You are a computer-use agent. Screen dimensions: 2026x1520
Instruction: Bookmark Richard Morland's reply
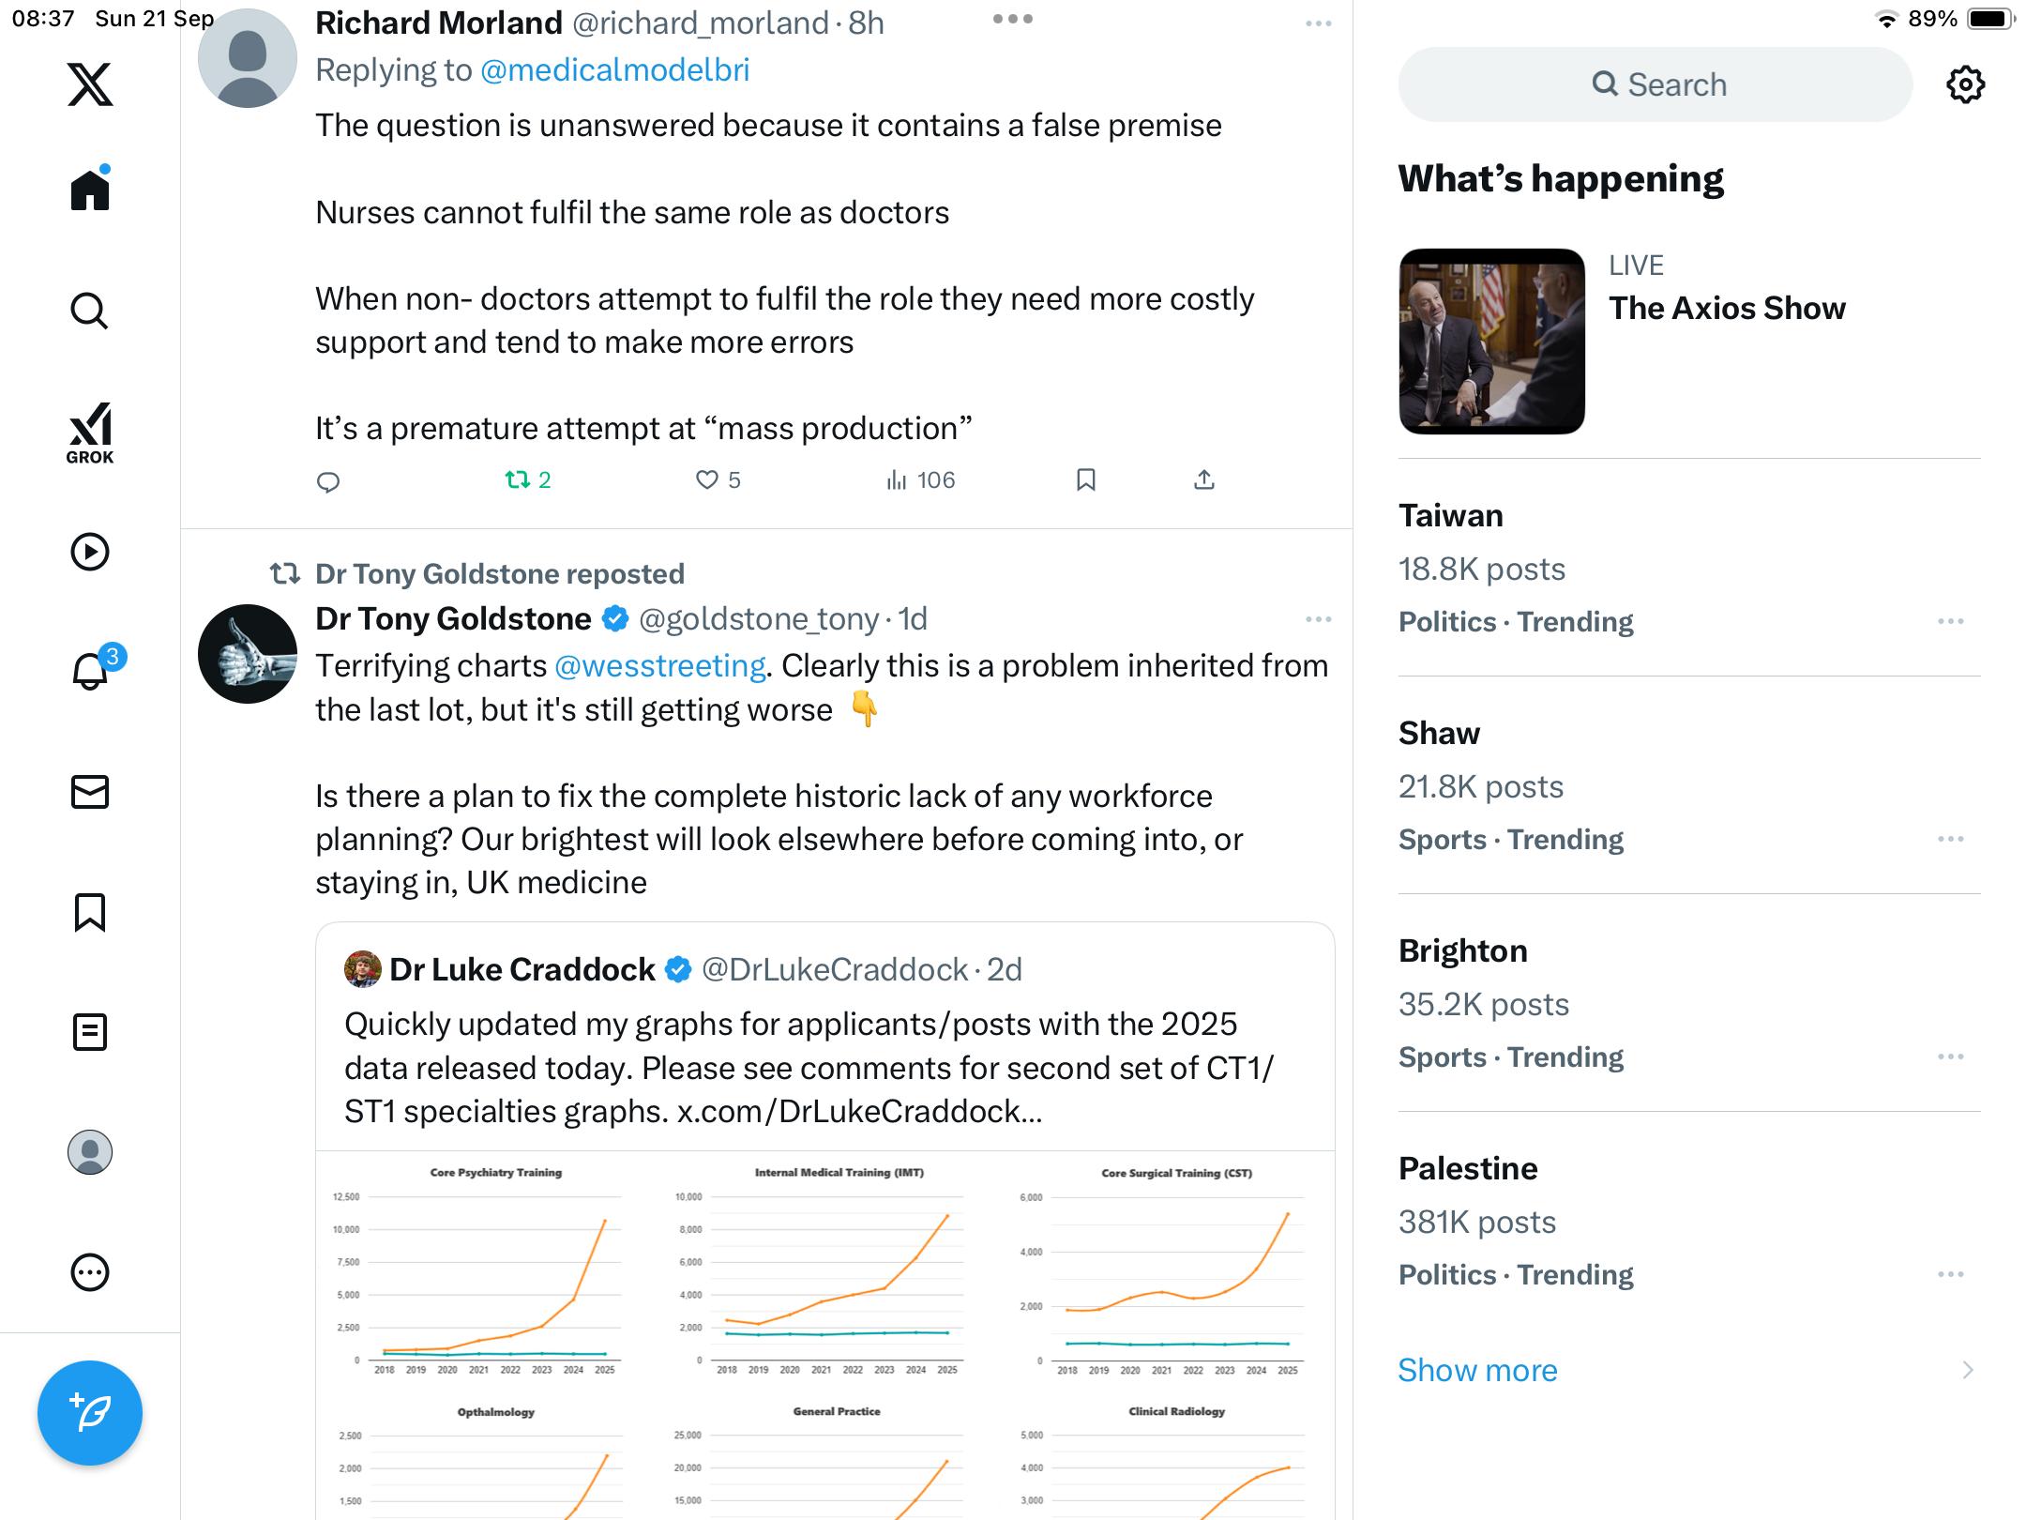(x=1086, y=480)
